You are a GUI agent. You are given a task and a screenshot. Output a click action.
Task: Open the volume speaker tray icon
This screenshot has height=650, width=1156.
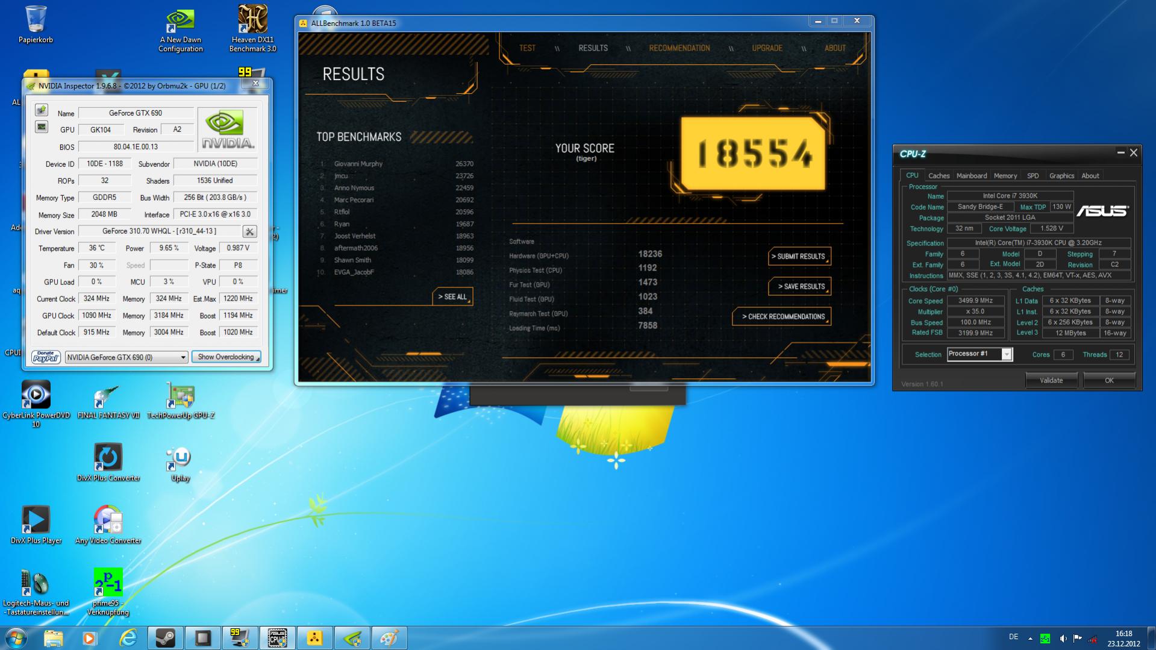1063,639
